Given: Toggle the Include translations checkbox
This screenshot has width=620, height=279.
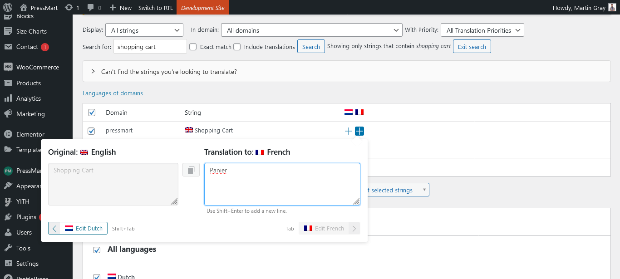Looking at the screenshot, I should 237,47.
